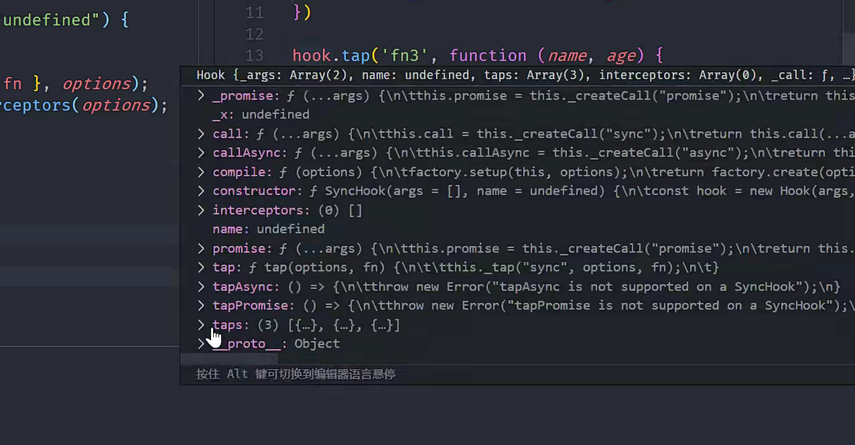Screen dimensions: 855x445
Task: Select the name: undefined row
Action: pyautogui.click(x=268, y=229)
